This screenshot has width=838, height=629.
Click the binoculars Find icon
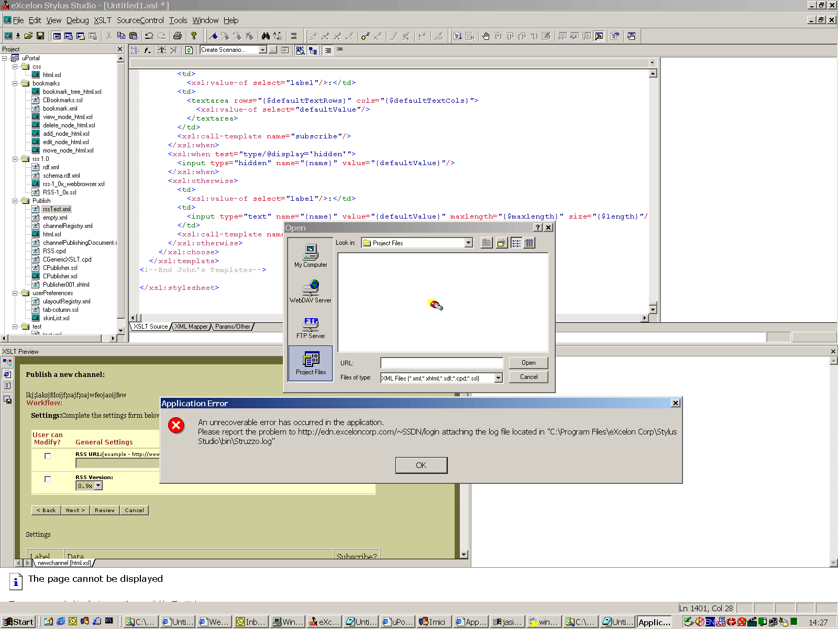tap(266, 36)
